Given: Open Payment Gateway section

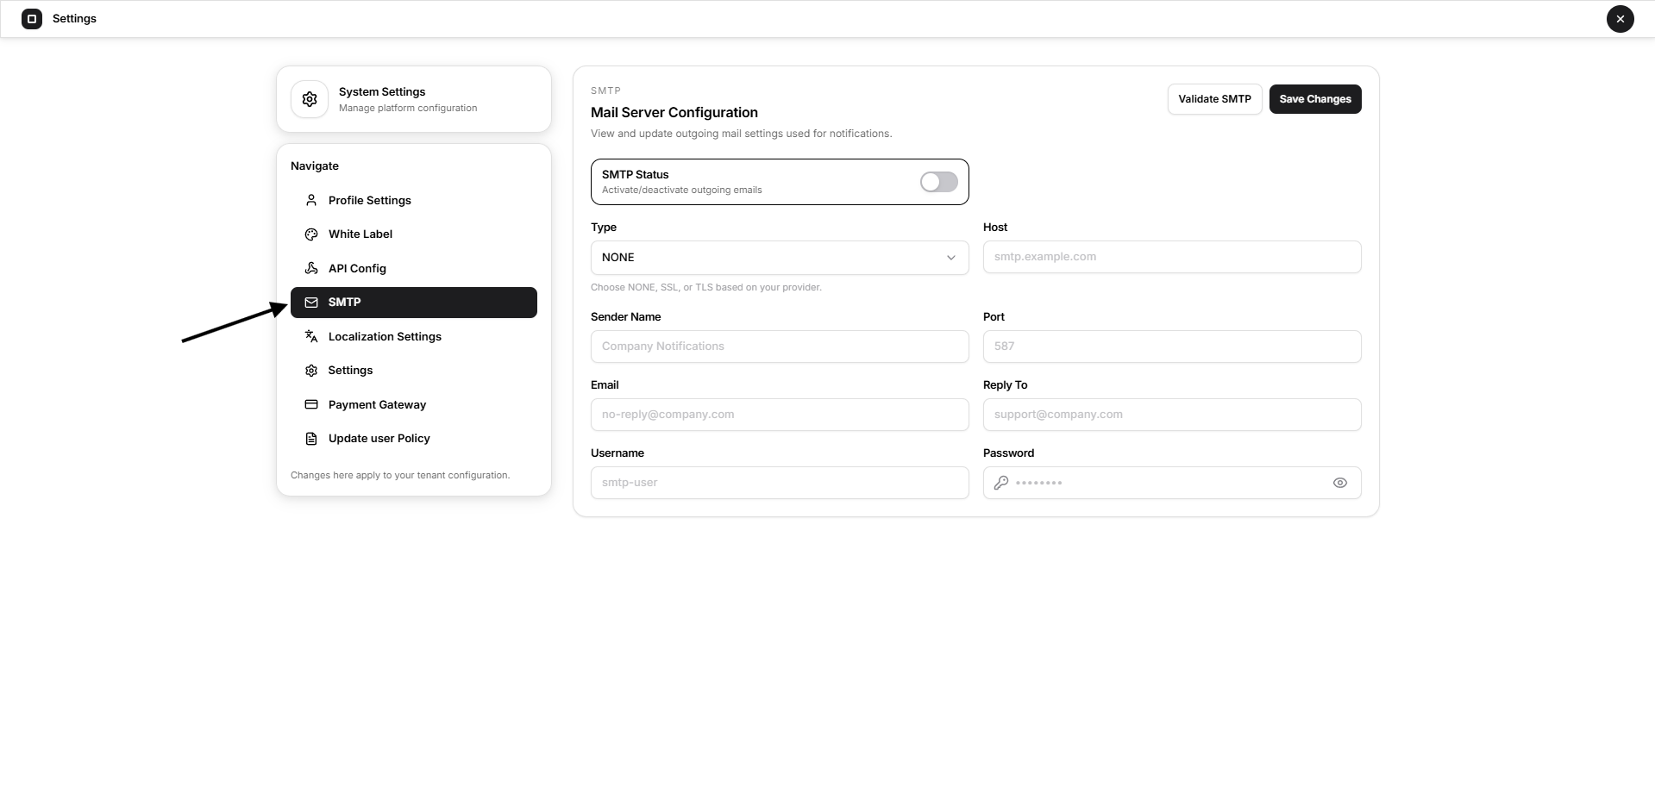Looking at the screenshot, I should [x=414, y=404].
